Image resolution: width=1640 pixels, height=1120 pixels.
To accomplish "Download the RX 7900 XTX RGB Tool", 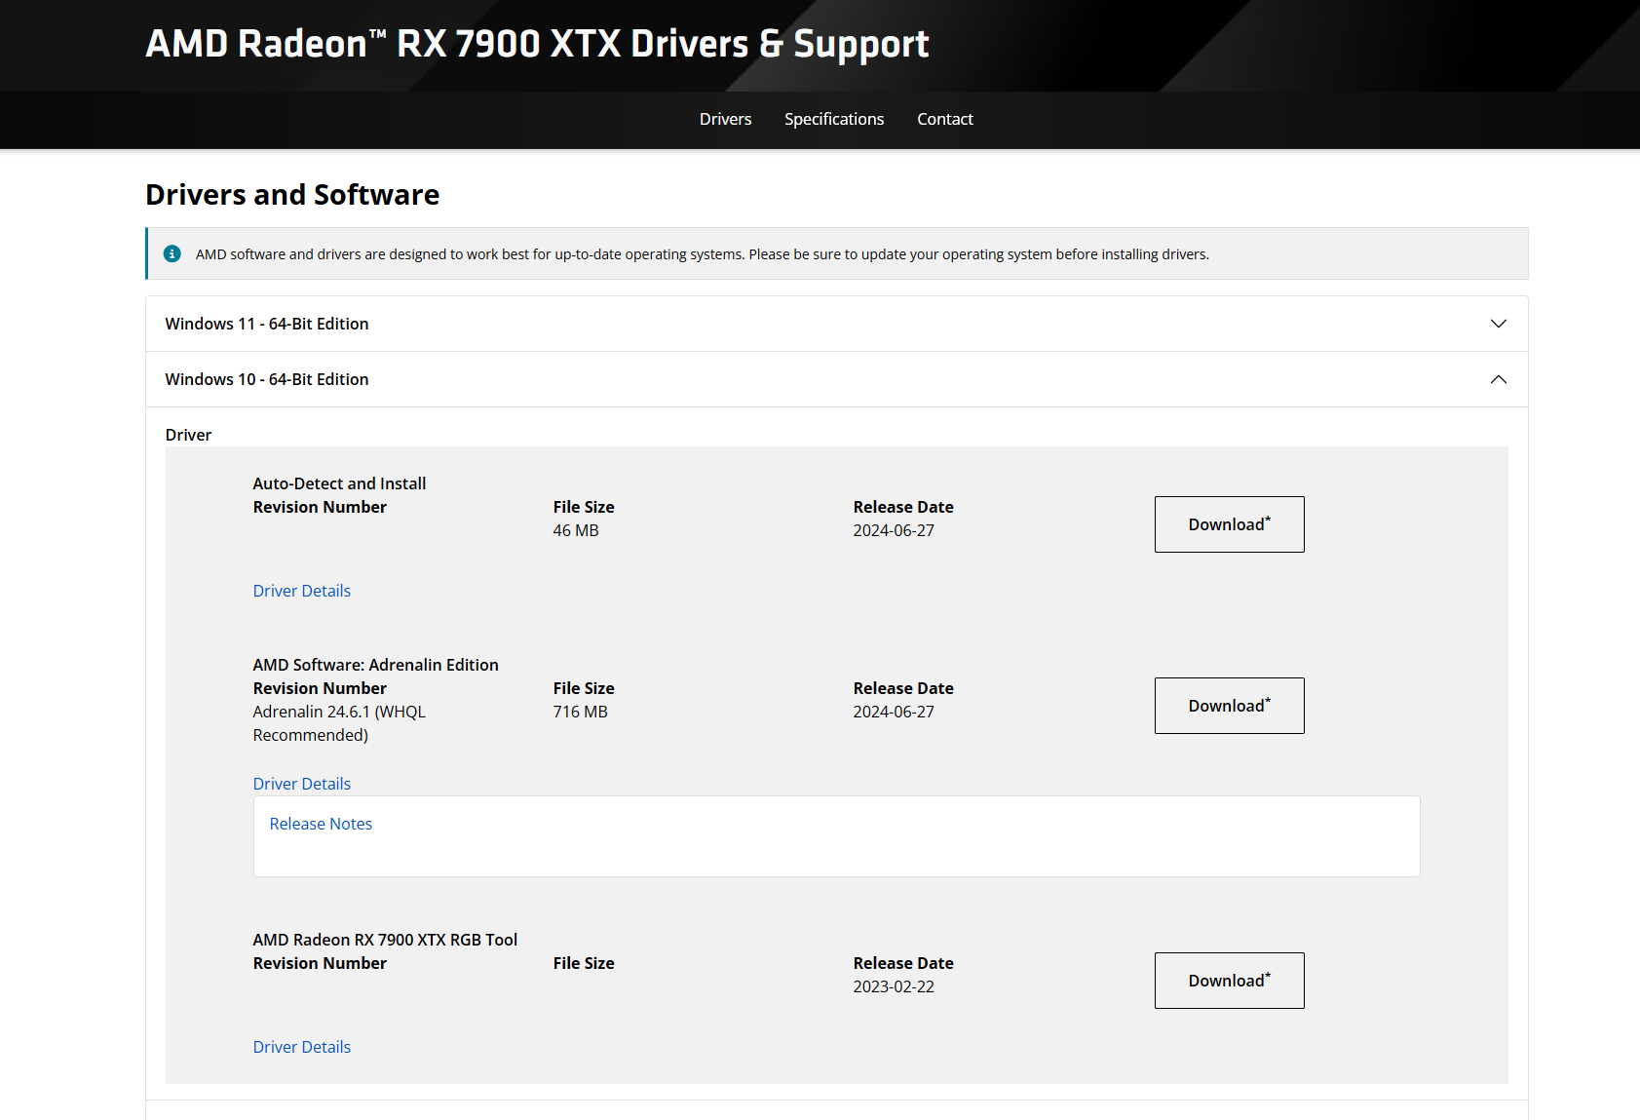I will (1230, 981).
